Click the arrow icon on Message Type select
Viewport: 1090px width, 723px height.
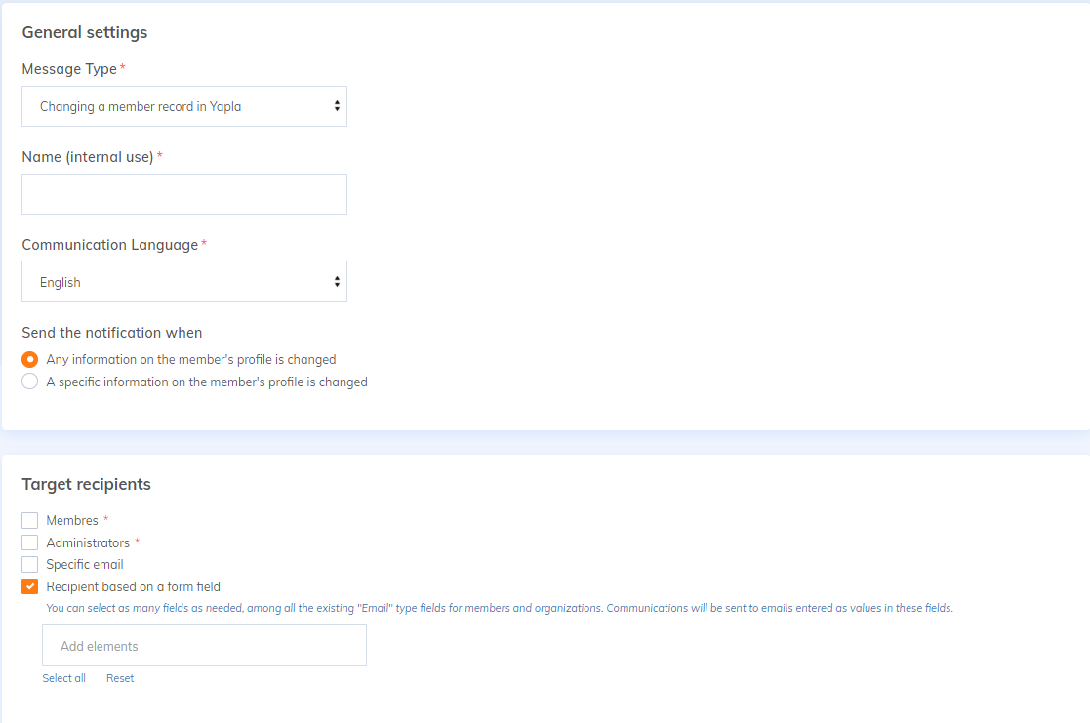[337, 106]
